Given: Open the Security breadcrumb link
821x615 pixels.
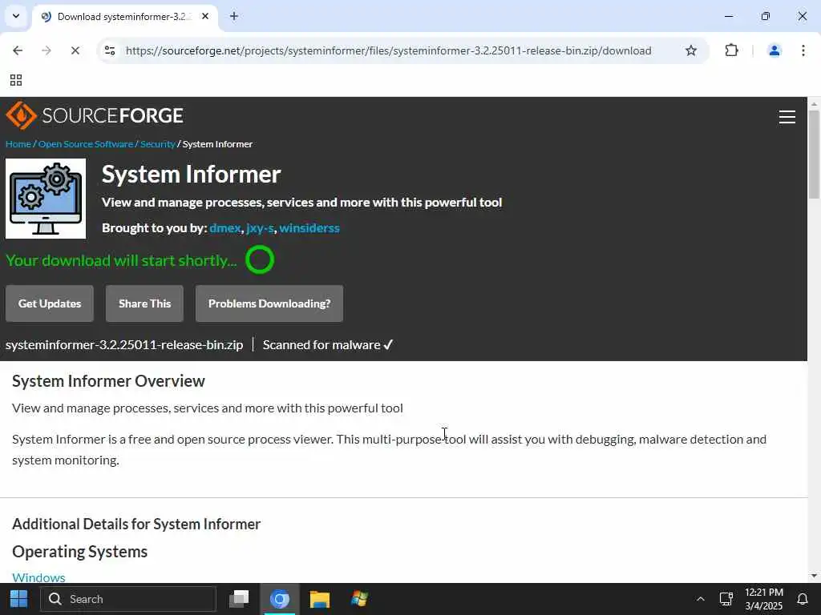Looking at the screenshot, I should click(x=158, y=144).
